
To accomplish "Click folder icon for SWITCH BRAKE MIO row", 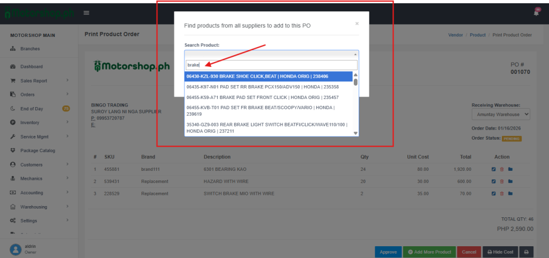I will click(510, 193).
